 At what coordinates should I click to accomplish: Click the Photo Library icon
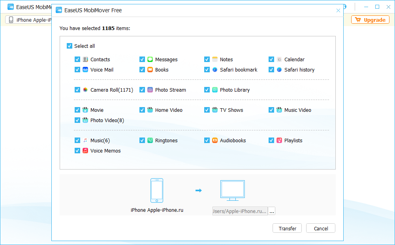click(215, 90)
